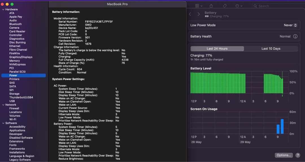Screen dimensions: 305x162
Task: Open the Low Power Mode Never dropdown
Action: (290, 25)
